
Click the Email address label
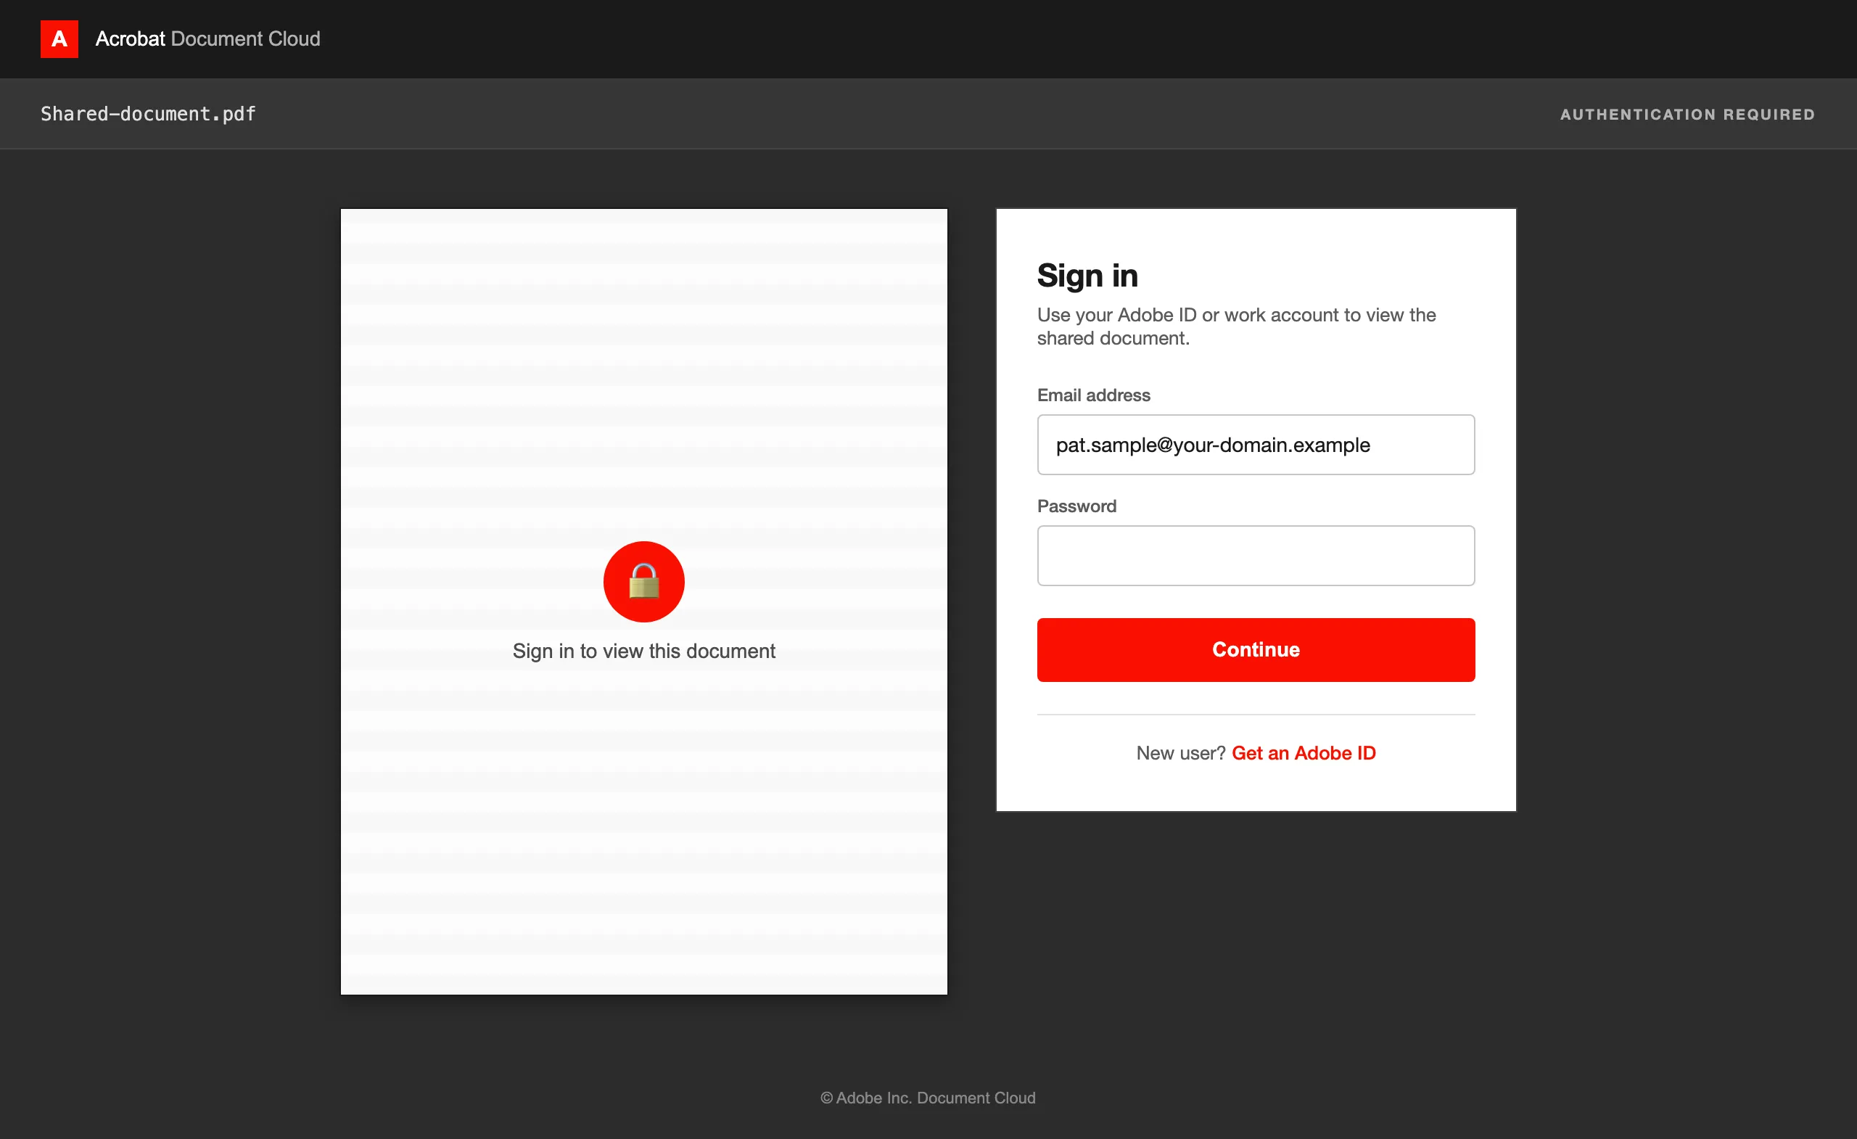[x=1094, y=395]
